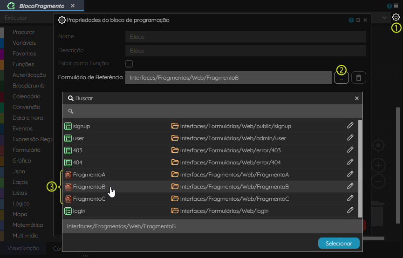Open help in the properties dialog header
Viewport: 403px width, 258px height.
tap(351, 20)
